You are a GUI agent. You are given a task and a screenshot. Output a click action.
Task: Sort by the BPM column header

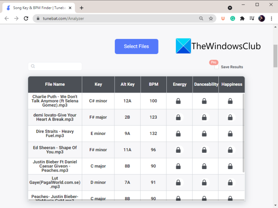(154, 84)
